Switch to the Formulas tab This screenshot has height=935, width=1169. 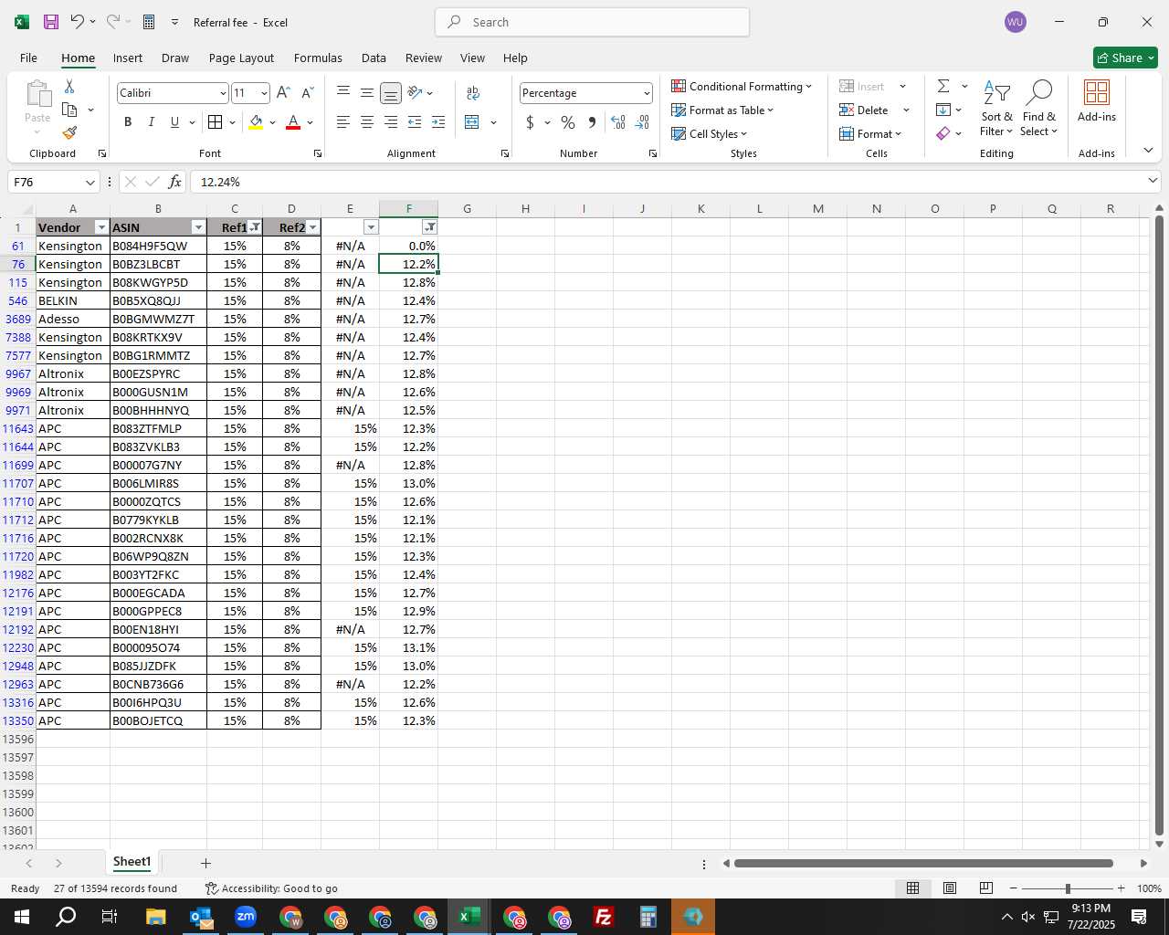click(318, 58)
